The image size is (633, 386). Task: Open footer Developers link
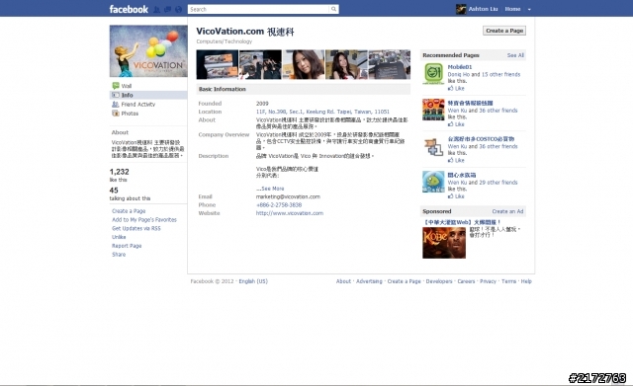(x=439, y=281)
